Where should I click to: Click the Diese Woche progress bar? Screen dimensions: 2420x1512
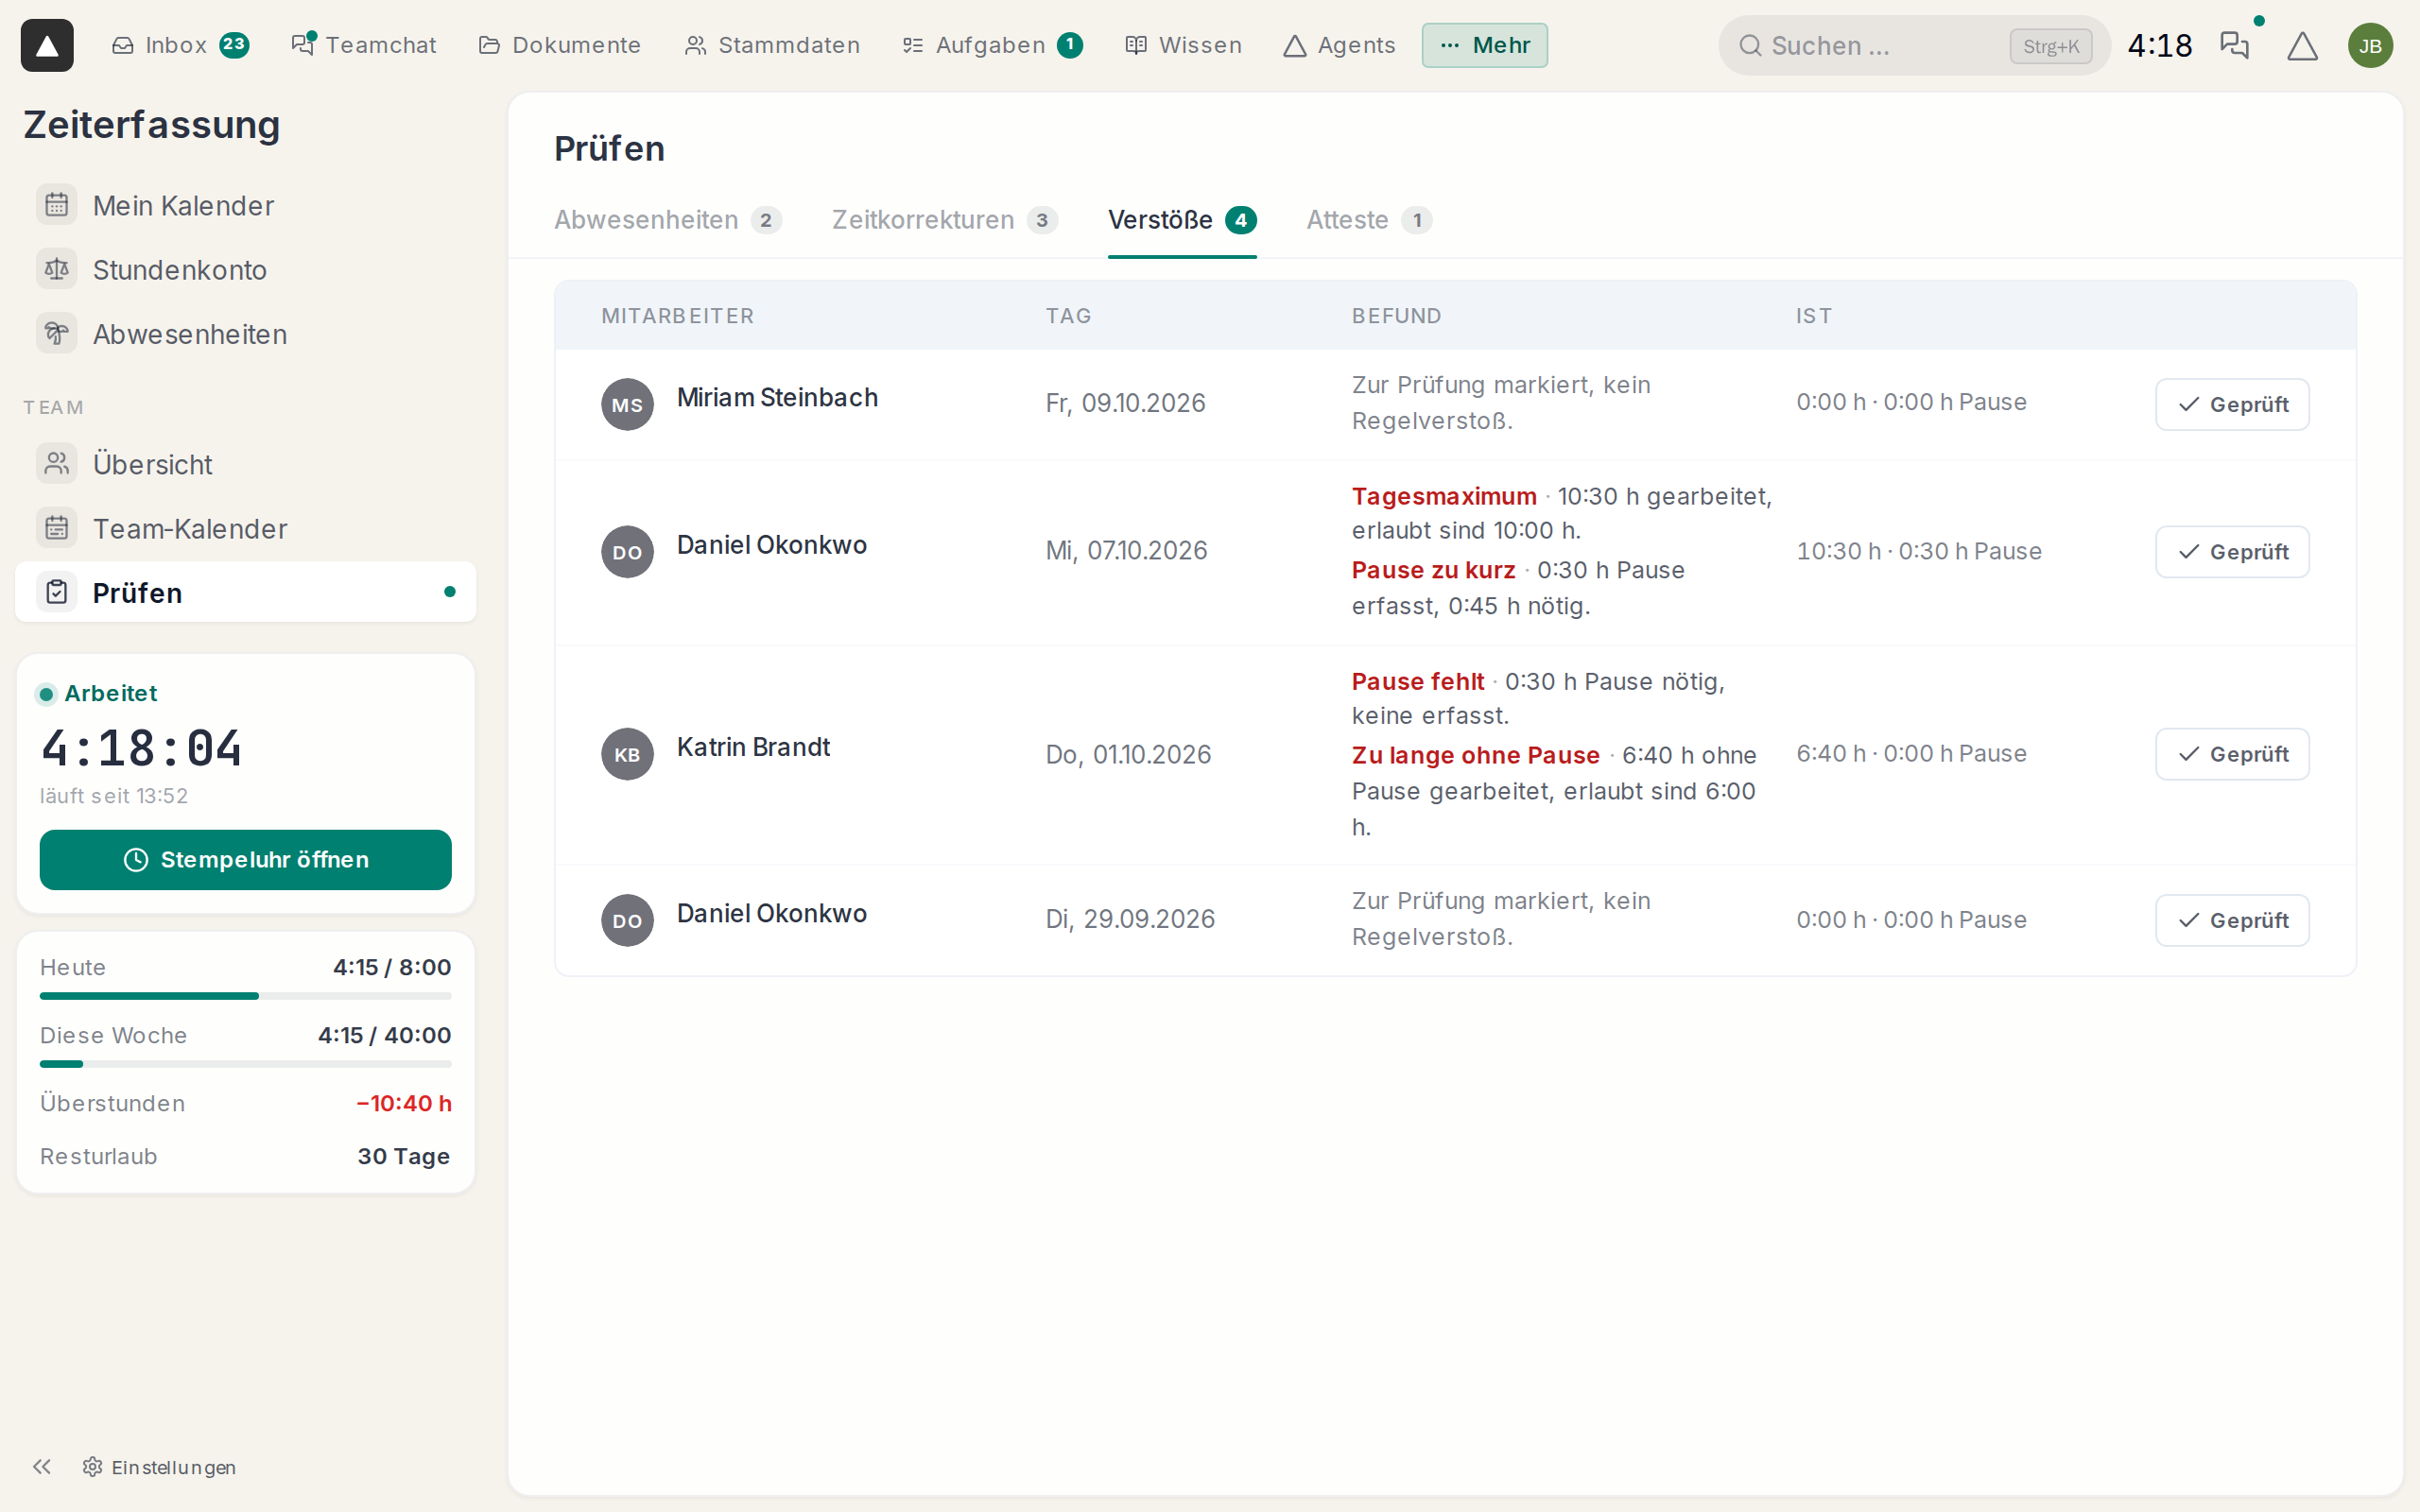[245, 1064]
